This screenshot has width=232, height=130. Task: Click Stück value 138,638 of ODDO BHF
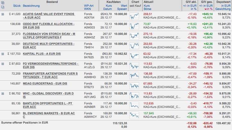[15, 24]
